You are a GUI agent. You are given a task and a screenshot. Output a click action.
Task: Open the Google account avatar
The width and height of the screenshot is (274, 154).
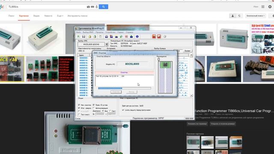[x=270, y=7]
